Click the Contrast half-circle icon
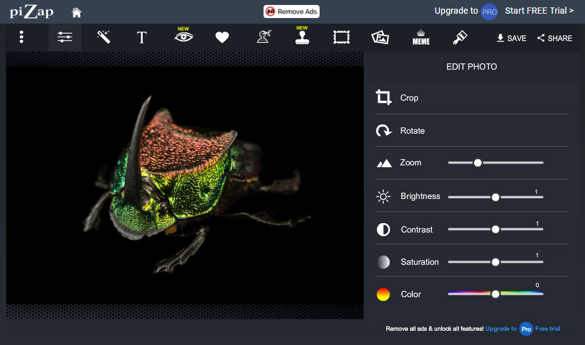The height and width of the screenshot is (345, 585). [383, 229]
